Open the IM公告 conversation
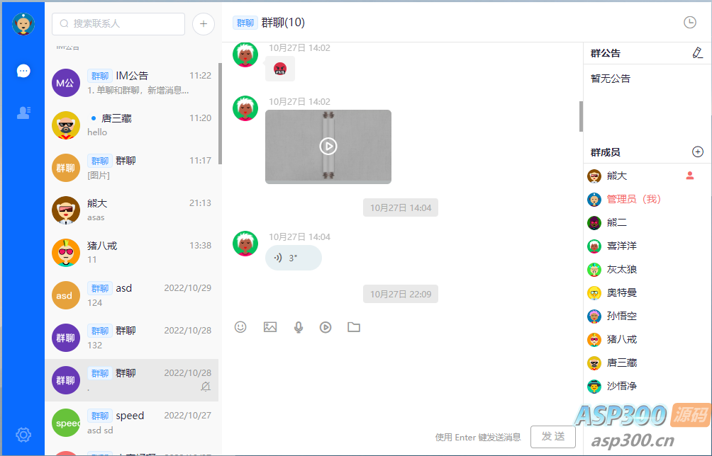 (x=132, y=83)
